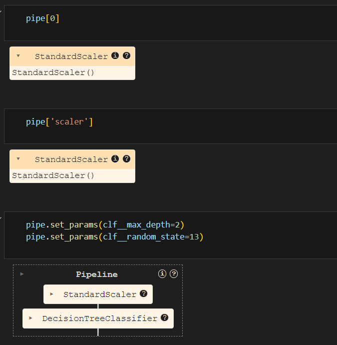This screenshot has height=345, width=337.
Task: Open help icon on pipeline StandardScaler step
Action: pos(143,293)
